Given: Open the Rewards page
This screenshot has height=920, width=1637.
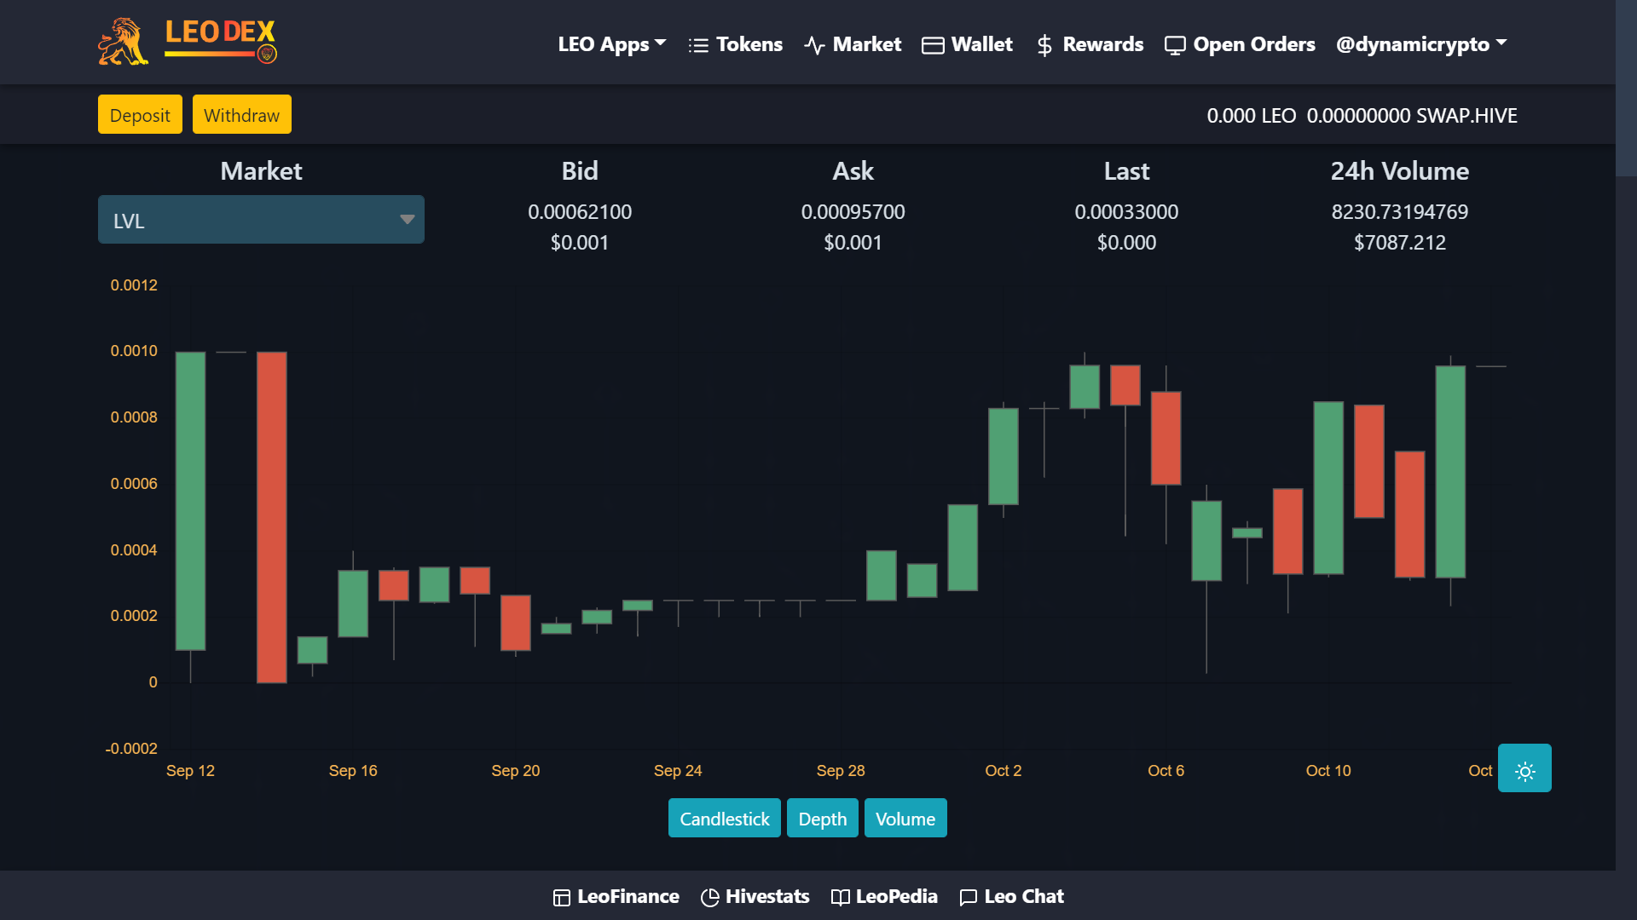Looking at the screenshot, I should click(1102, 44).
